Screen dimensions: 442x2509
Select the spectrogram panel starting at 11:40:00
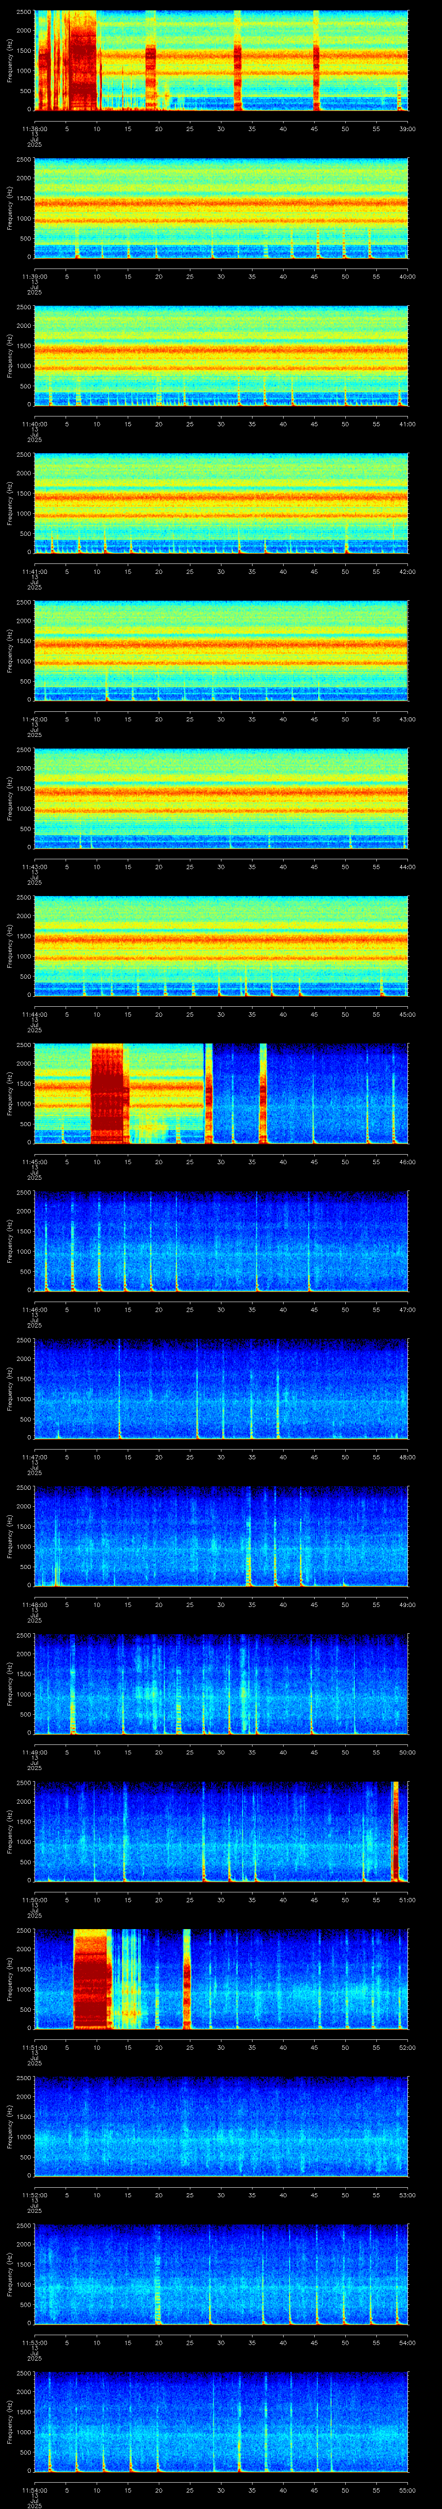[x=221, y=356]
